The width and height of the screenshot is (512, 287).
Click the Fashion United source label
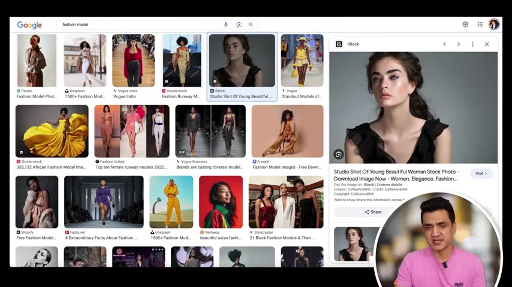(112, 161)
